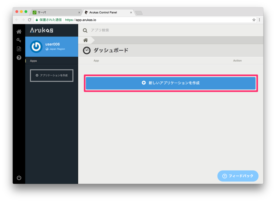Switch to the サーバ browser tab

(x=56, y=12)
